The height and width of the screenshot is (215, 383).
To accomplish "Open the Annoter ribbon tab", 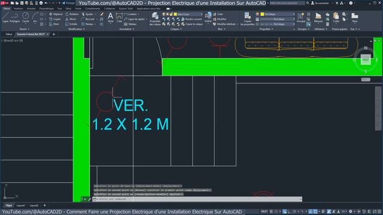I will pyautogui.click(x=31, y=8).
